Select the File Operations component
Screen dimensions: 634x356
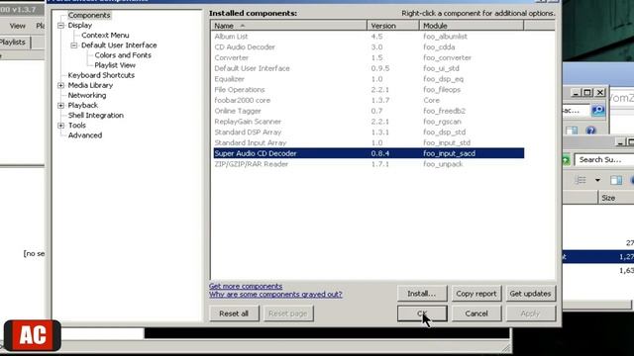[369, 90]
